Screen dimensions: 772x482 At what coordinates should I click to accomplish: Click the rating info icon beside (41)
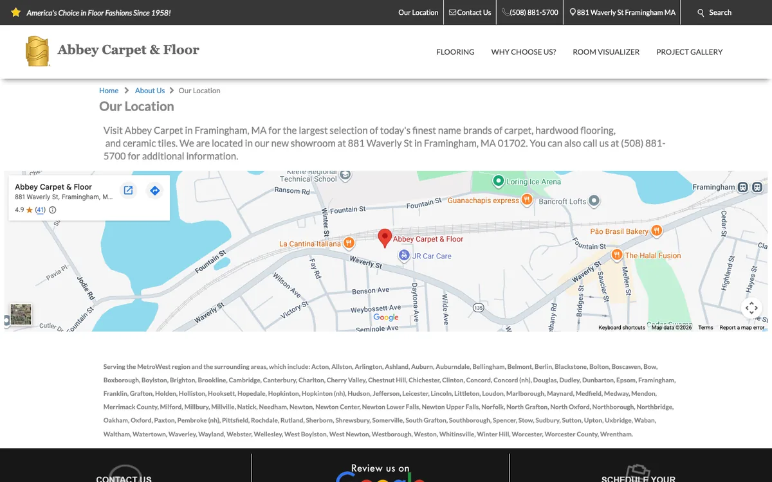[53, 210]
